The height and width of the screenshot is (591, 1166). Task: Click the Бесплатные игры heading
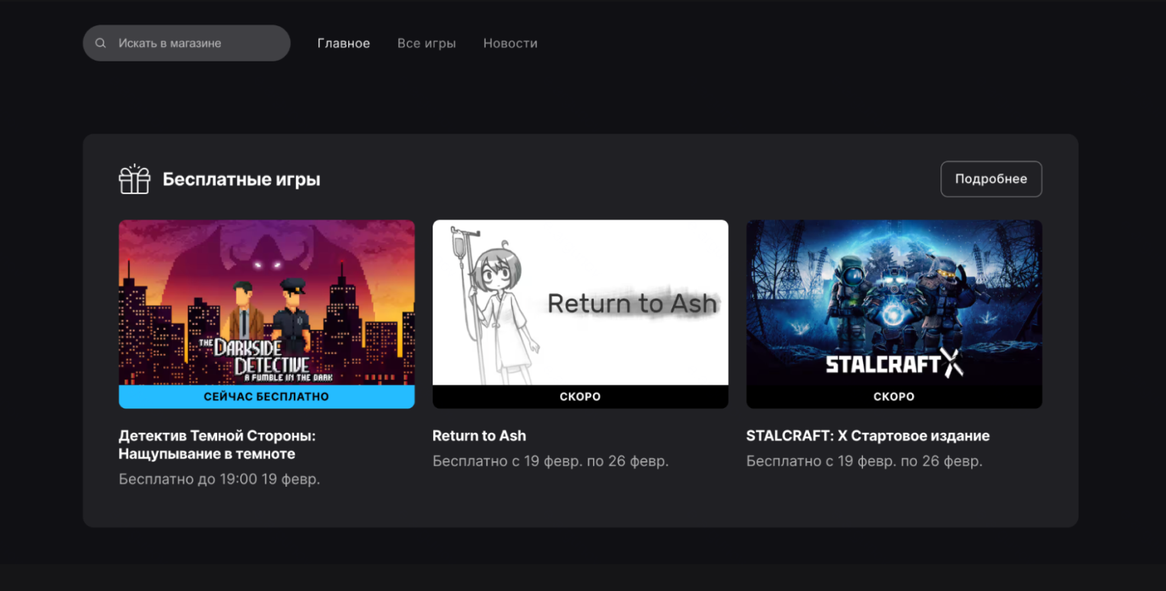tap(242, 180)
